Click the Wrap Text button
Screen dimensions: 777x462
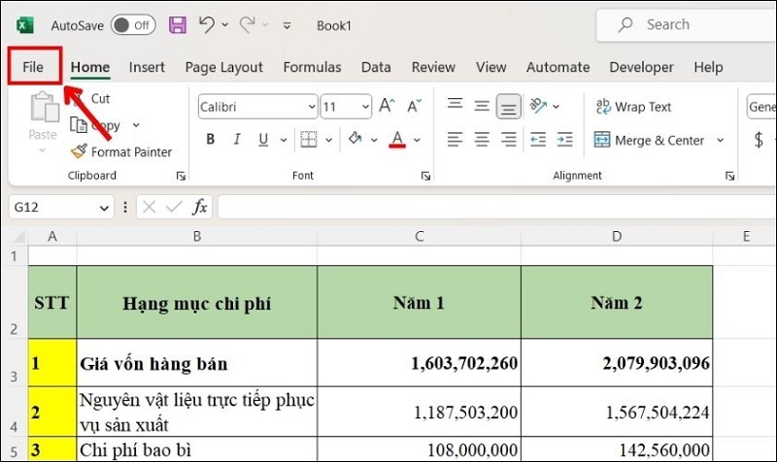coord(632,107)
